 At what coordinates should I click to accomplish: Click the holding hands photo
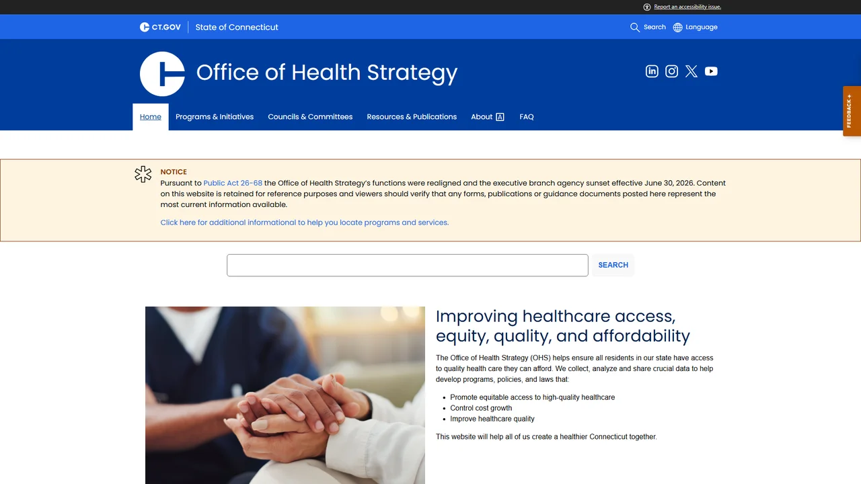click(285, 395)
